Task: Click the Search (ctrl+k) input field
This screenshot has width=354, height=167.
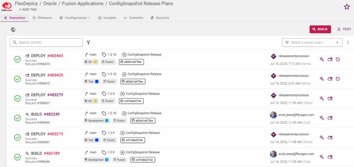Action: click(x=46, y=43)
